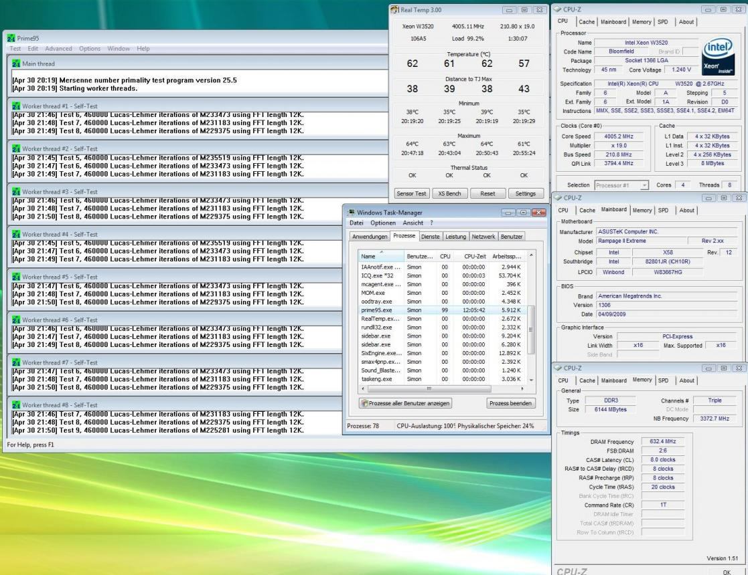Click the Worker thread #7 window icon
The image size is (748, 575).
tap(16, 362)
